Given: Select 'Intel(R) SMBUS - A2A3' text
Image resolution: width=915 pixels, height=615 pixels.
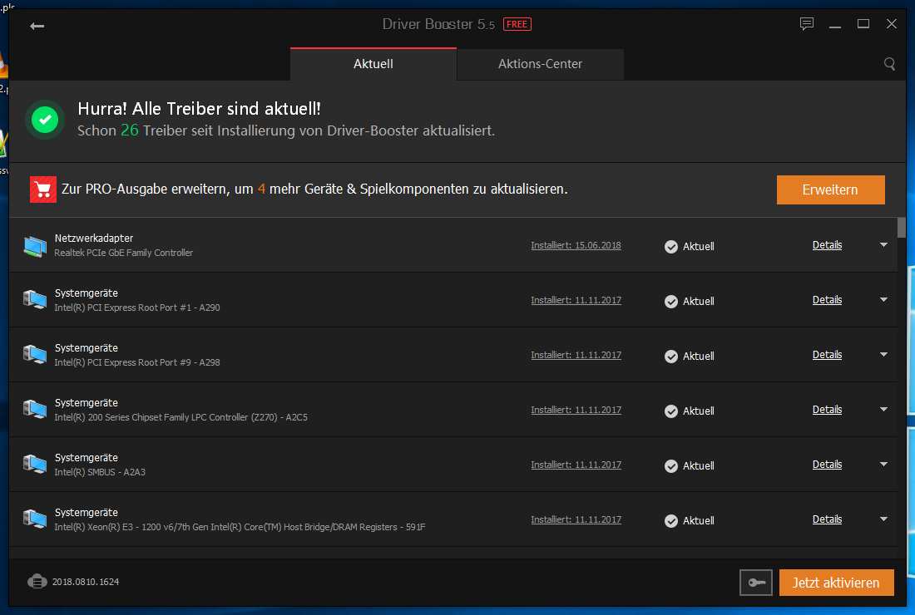Looking at the screenshot, I should click(100, 472).
